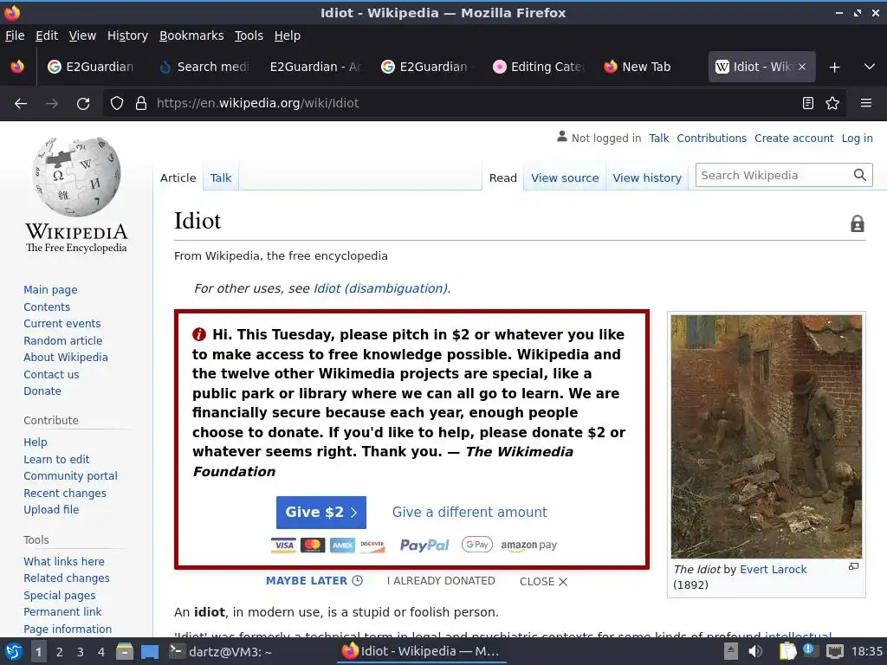Click I Already Donated
This screenshot has width=887, height=665.
click(441, 581)
